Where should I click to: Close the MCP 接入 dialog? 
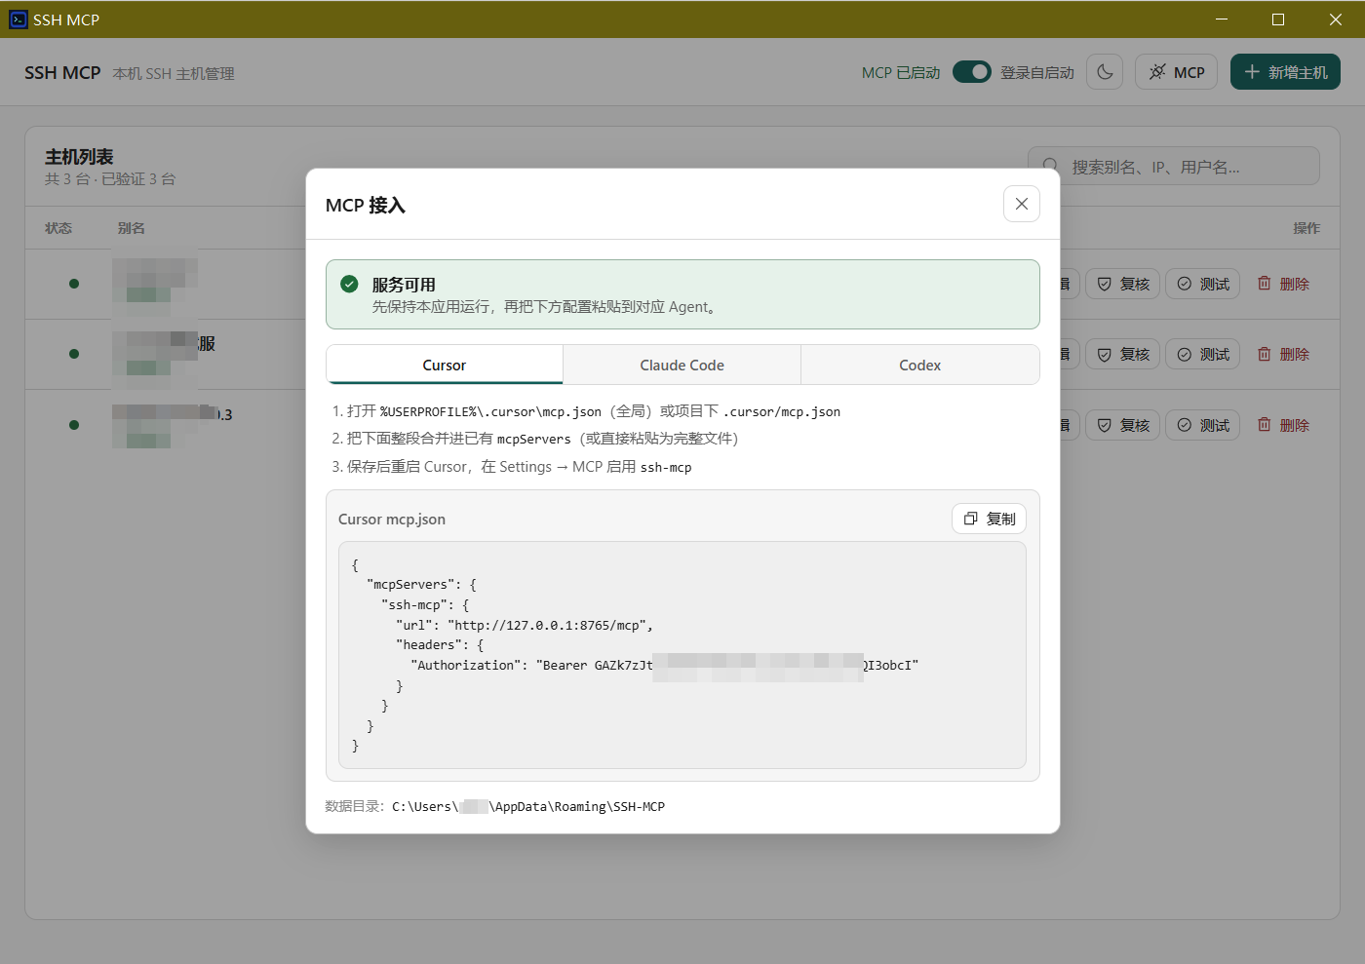1022,204
